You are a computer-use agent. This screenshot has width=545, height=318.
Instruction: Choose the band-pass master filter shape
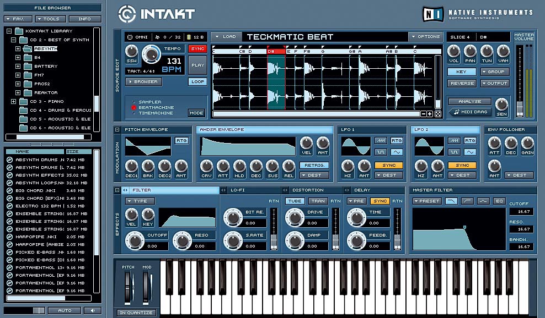pyautogui.click(x=483, y=201)
